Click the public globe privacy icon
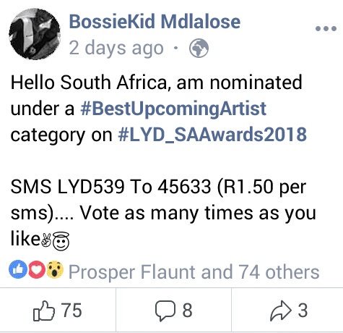Screen dimensions: 343x333 tap(199, 49)
